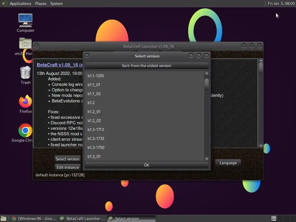Image resolution: width=296 pixels, height=222 pixels.
Task: Click BetaCraft Launcher window menu button
Action: [36, 46]
